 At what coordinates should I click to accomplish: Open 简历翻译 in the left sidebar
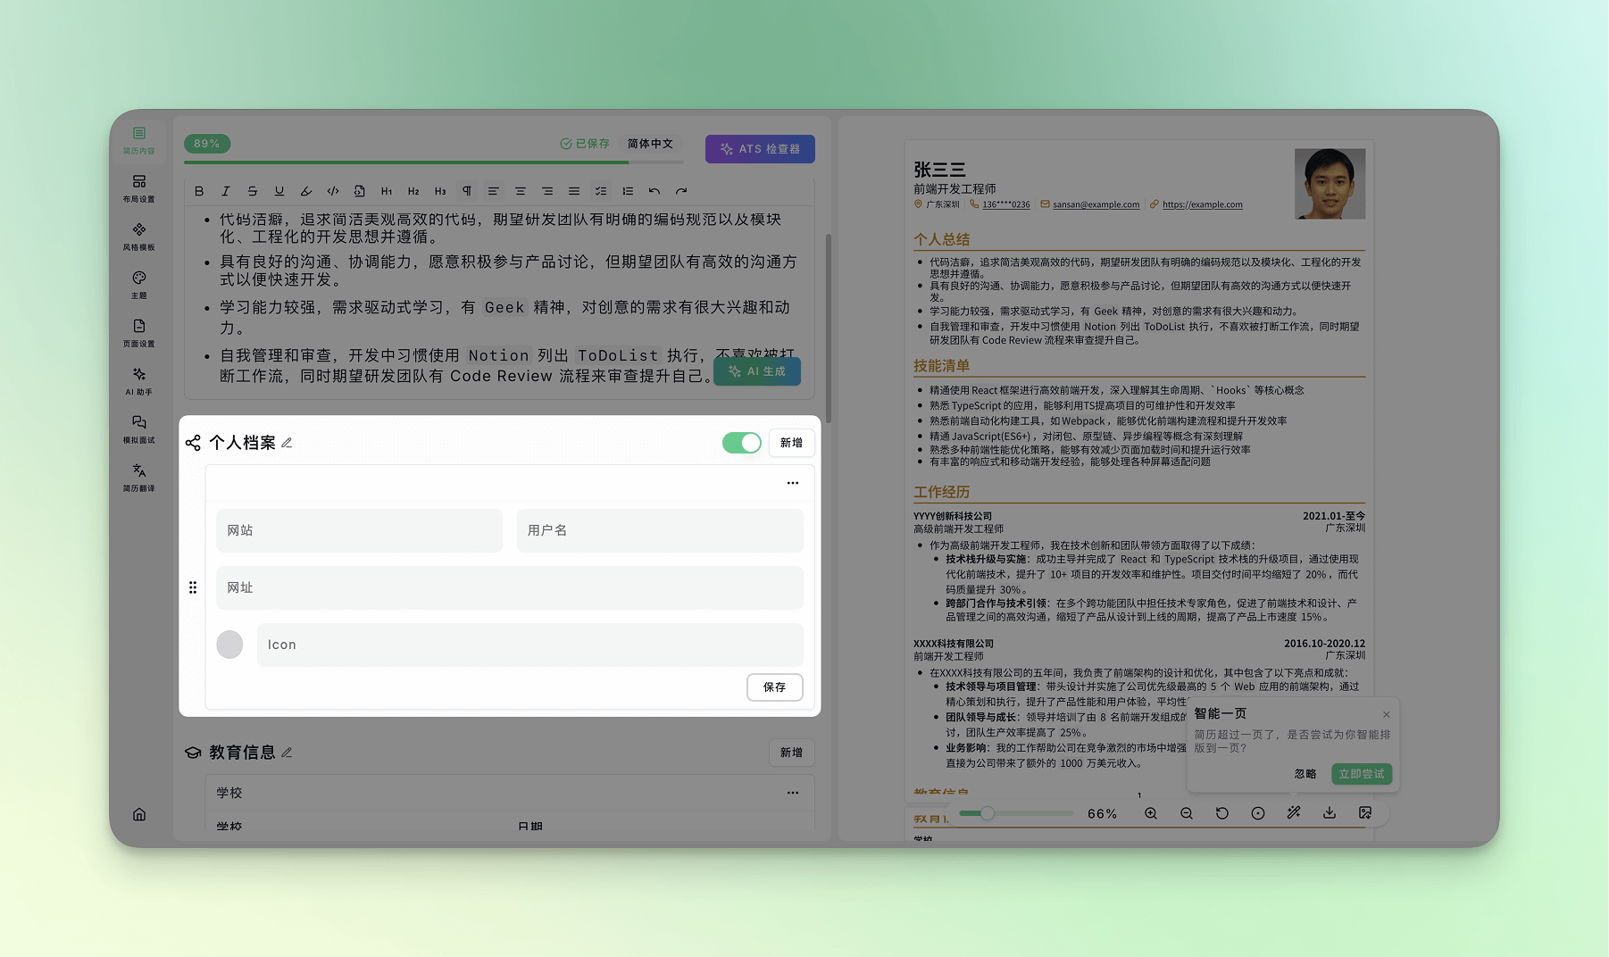tap(139, 477)
